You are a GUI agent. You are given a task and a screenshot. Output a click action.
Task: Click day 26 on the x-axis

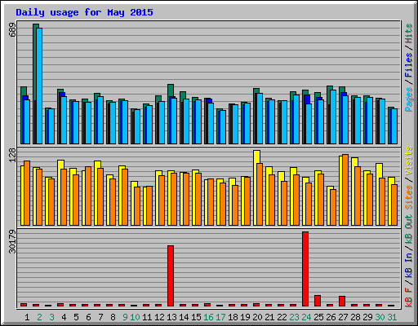coord(331,317)
